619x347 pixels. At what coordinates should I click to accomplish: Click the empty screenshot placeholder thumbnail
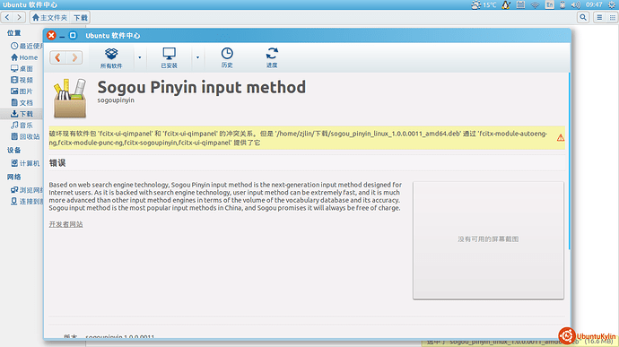488,240
